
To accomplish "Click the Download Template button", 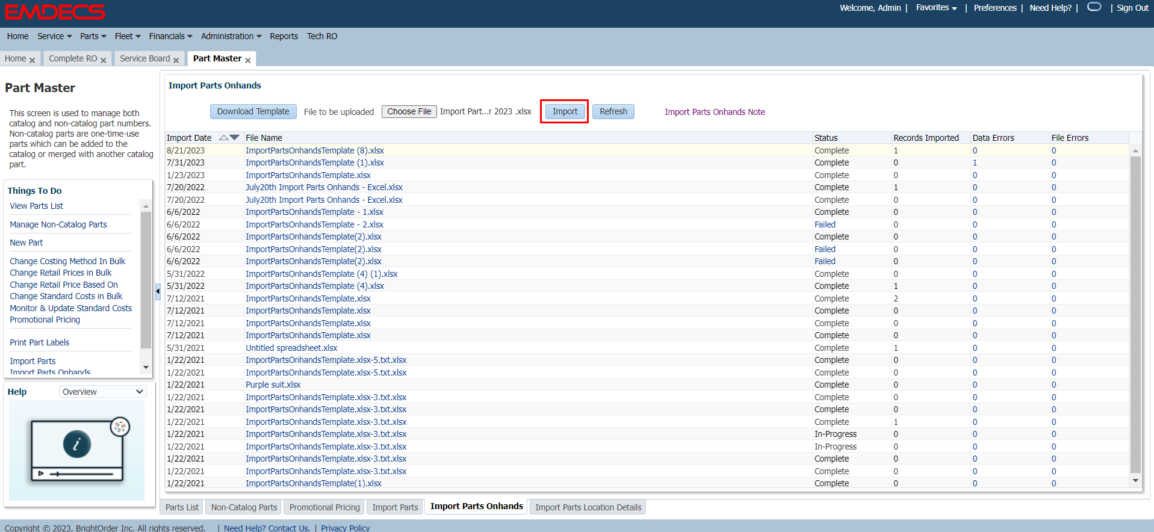I will [253, 111].
